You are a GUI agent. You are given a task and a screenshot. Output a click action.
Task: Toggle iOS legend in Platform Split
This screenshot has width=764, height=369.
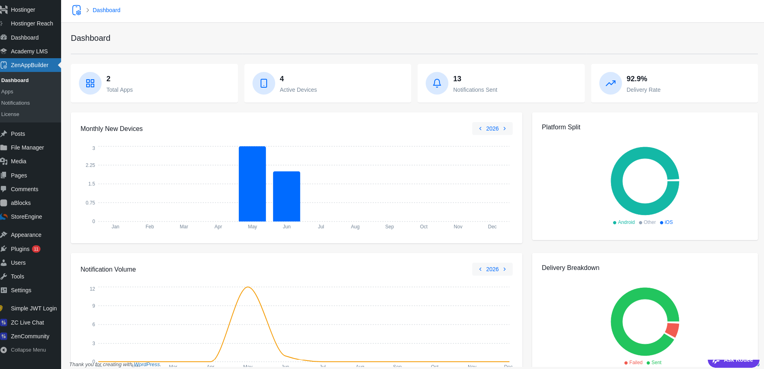pos(666,222)
